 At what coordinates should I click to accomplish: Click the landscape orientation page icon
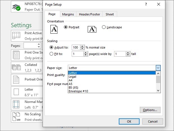pos(92,29)
